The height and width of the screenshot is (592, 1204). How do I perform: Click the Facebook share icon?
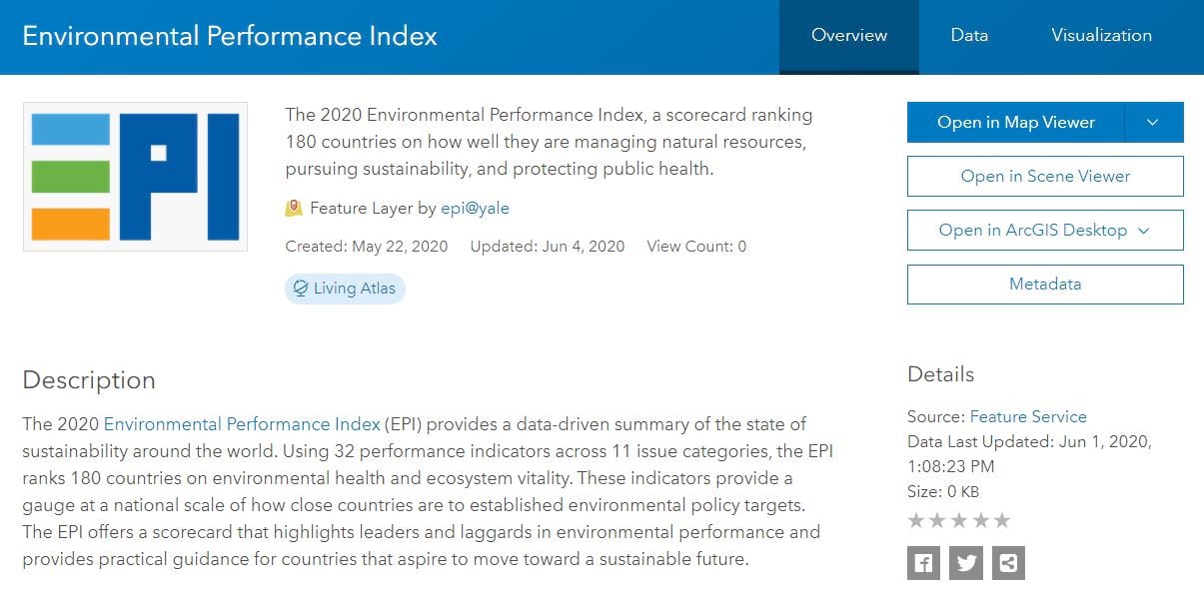click(923, 562)
